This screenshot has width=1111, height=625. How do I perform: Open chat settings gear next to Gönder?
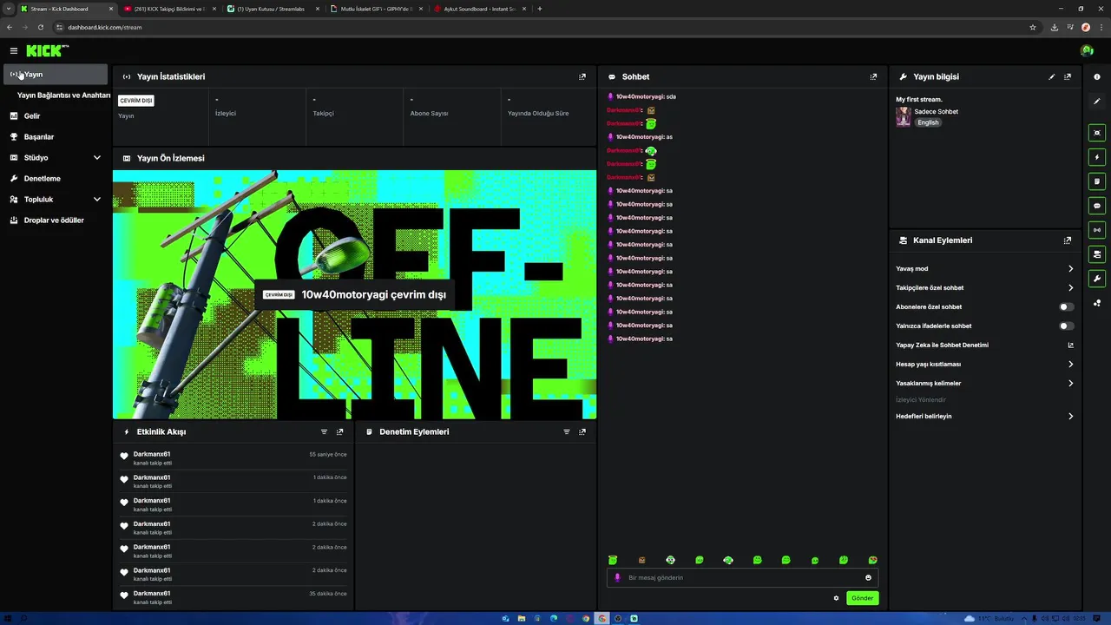[x=837, y=598]
